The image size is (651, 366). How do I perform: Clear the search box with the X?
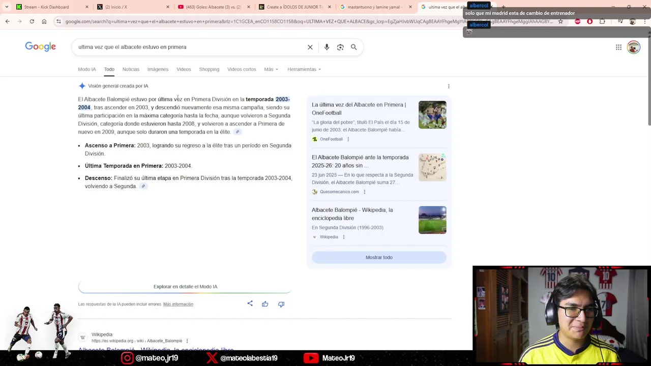(310, 47)
